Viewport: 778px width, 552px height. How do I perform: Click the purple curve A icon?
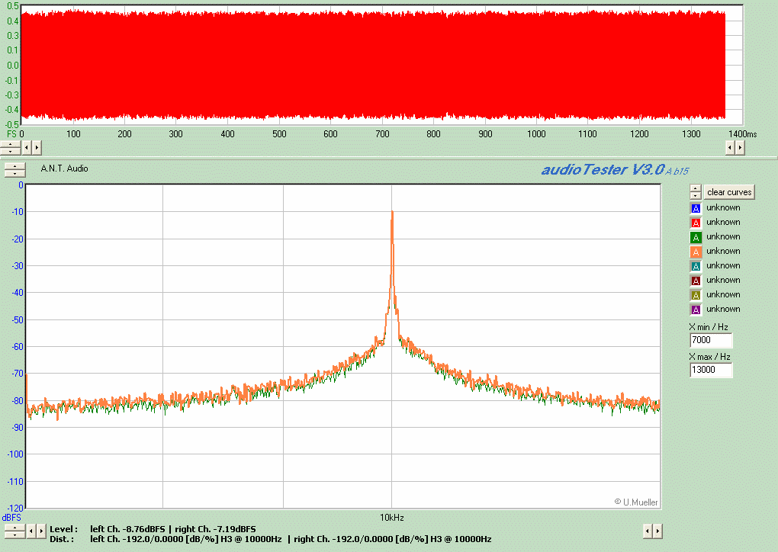coord(695,310)
